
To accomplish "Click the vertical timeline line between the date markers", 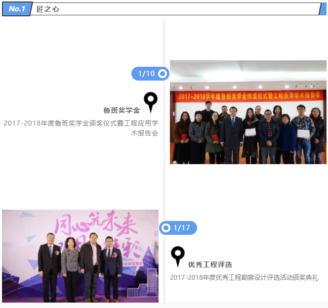I will [164, 148].
